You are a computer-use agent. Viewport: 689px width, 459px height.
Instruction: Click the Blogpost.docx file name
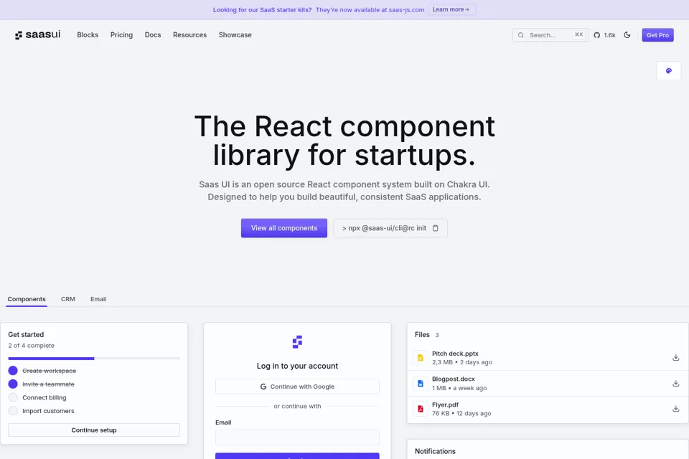453,379
